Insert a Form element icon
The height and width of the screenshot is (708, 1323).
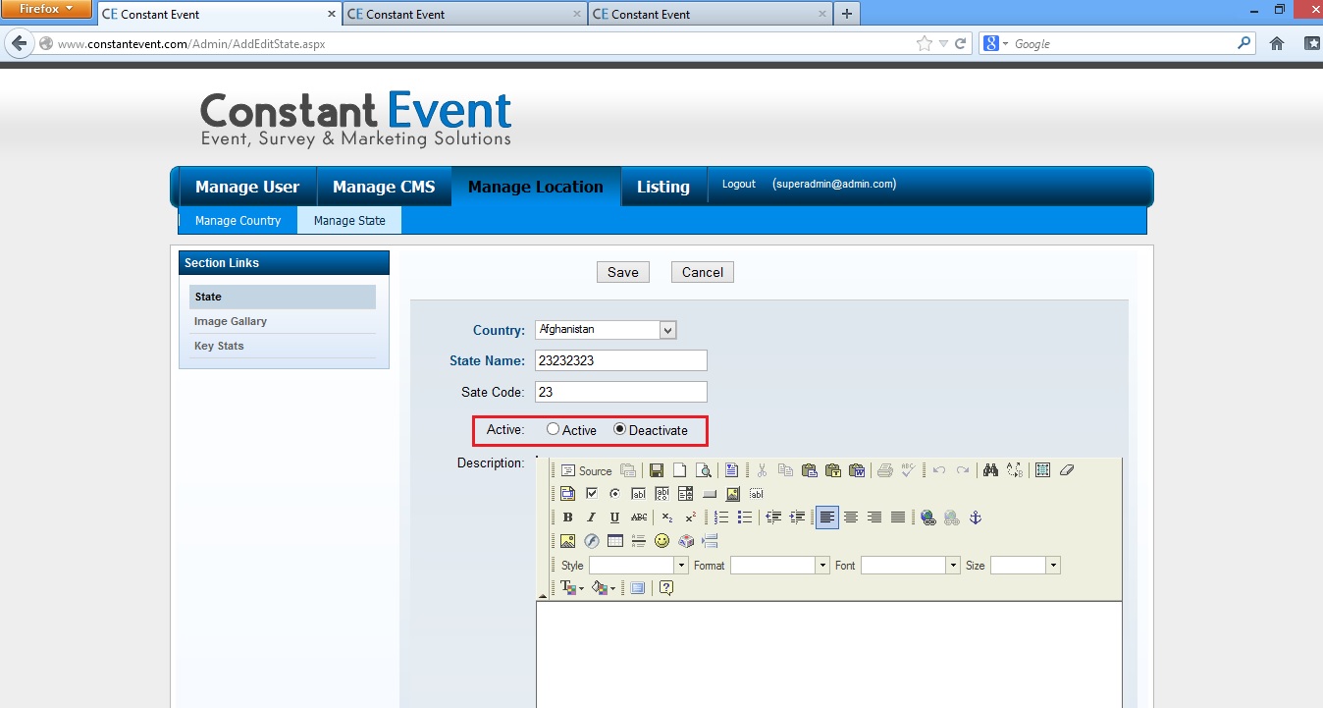point(567,494)
